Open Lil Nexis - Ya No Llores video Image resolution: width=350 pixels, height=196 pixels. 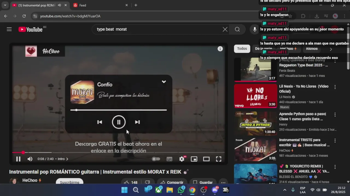[304, 89]
